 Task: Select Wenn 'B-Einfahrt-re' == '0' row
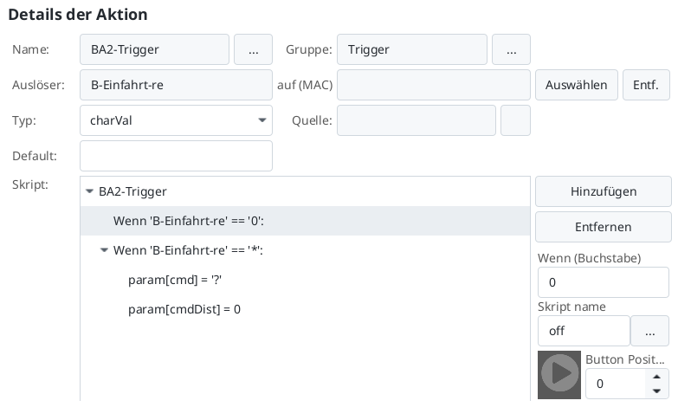point(188,221)
